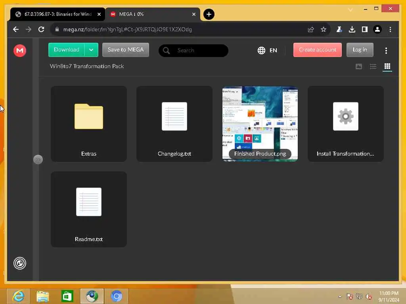406x304 pixels.
Task: Toggle the browser side panel
Action: coord(365,29)
